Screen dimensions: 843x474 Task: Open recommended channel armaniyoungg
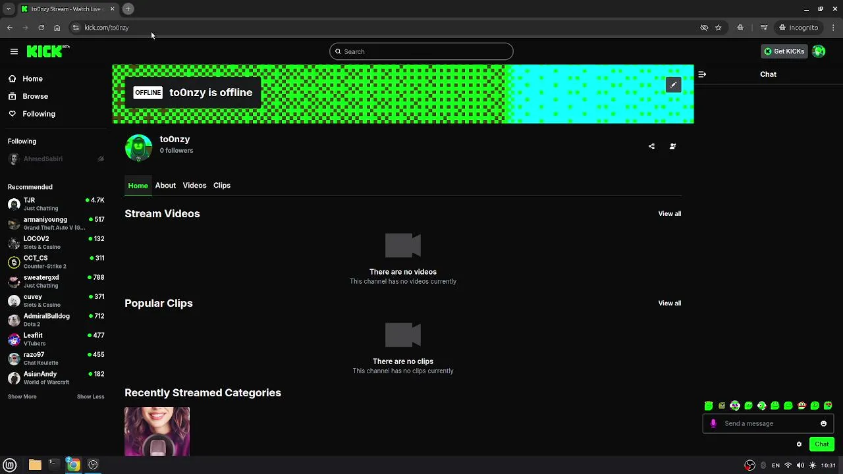point(56,223)
